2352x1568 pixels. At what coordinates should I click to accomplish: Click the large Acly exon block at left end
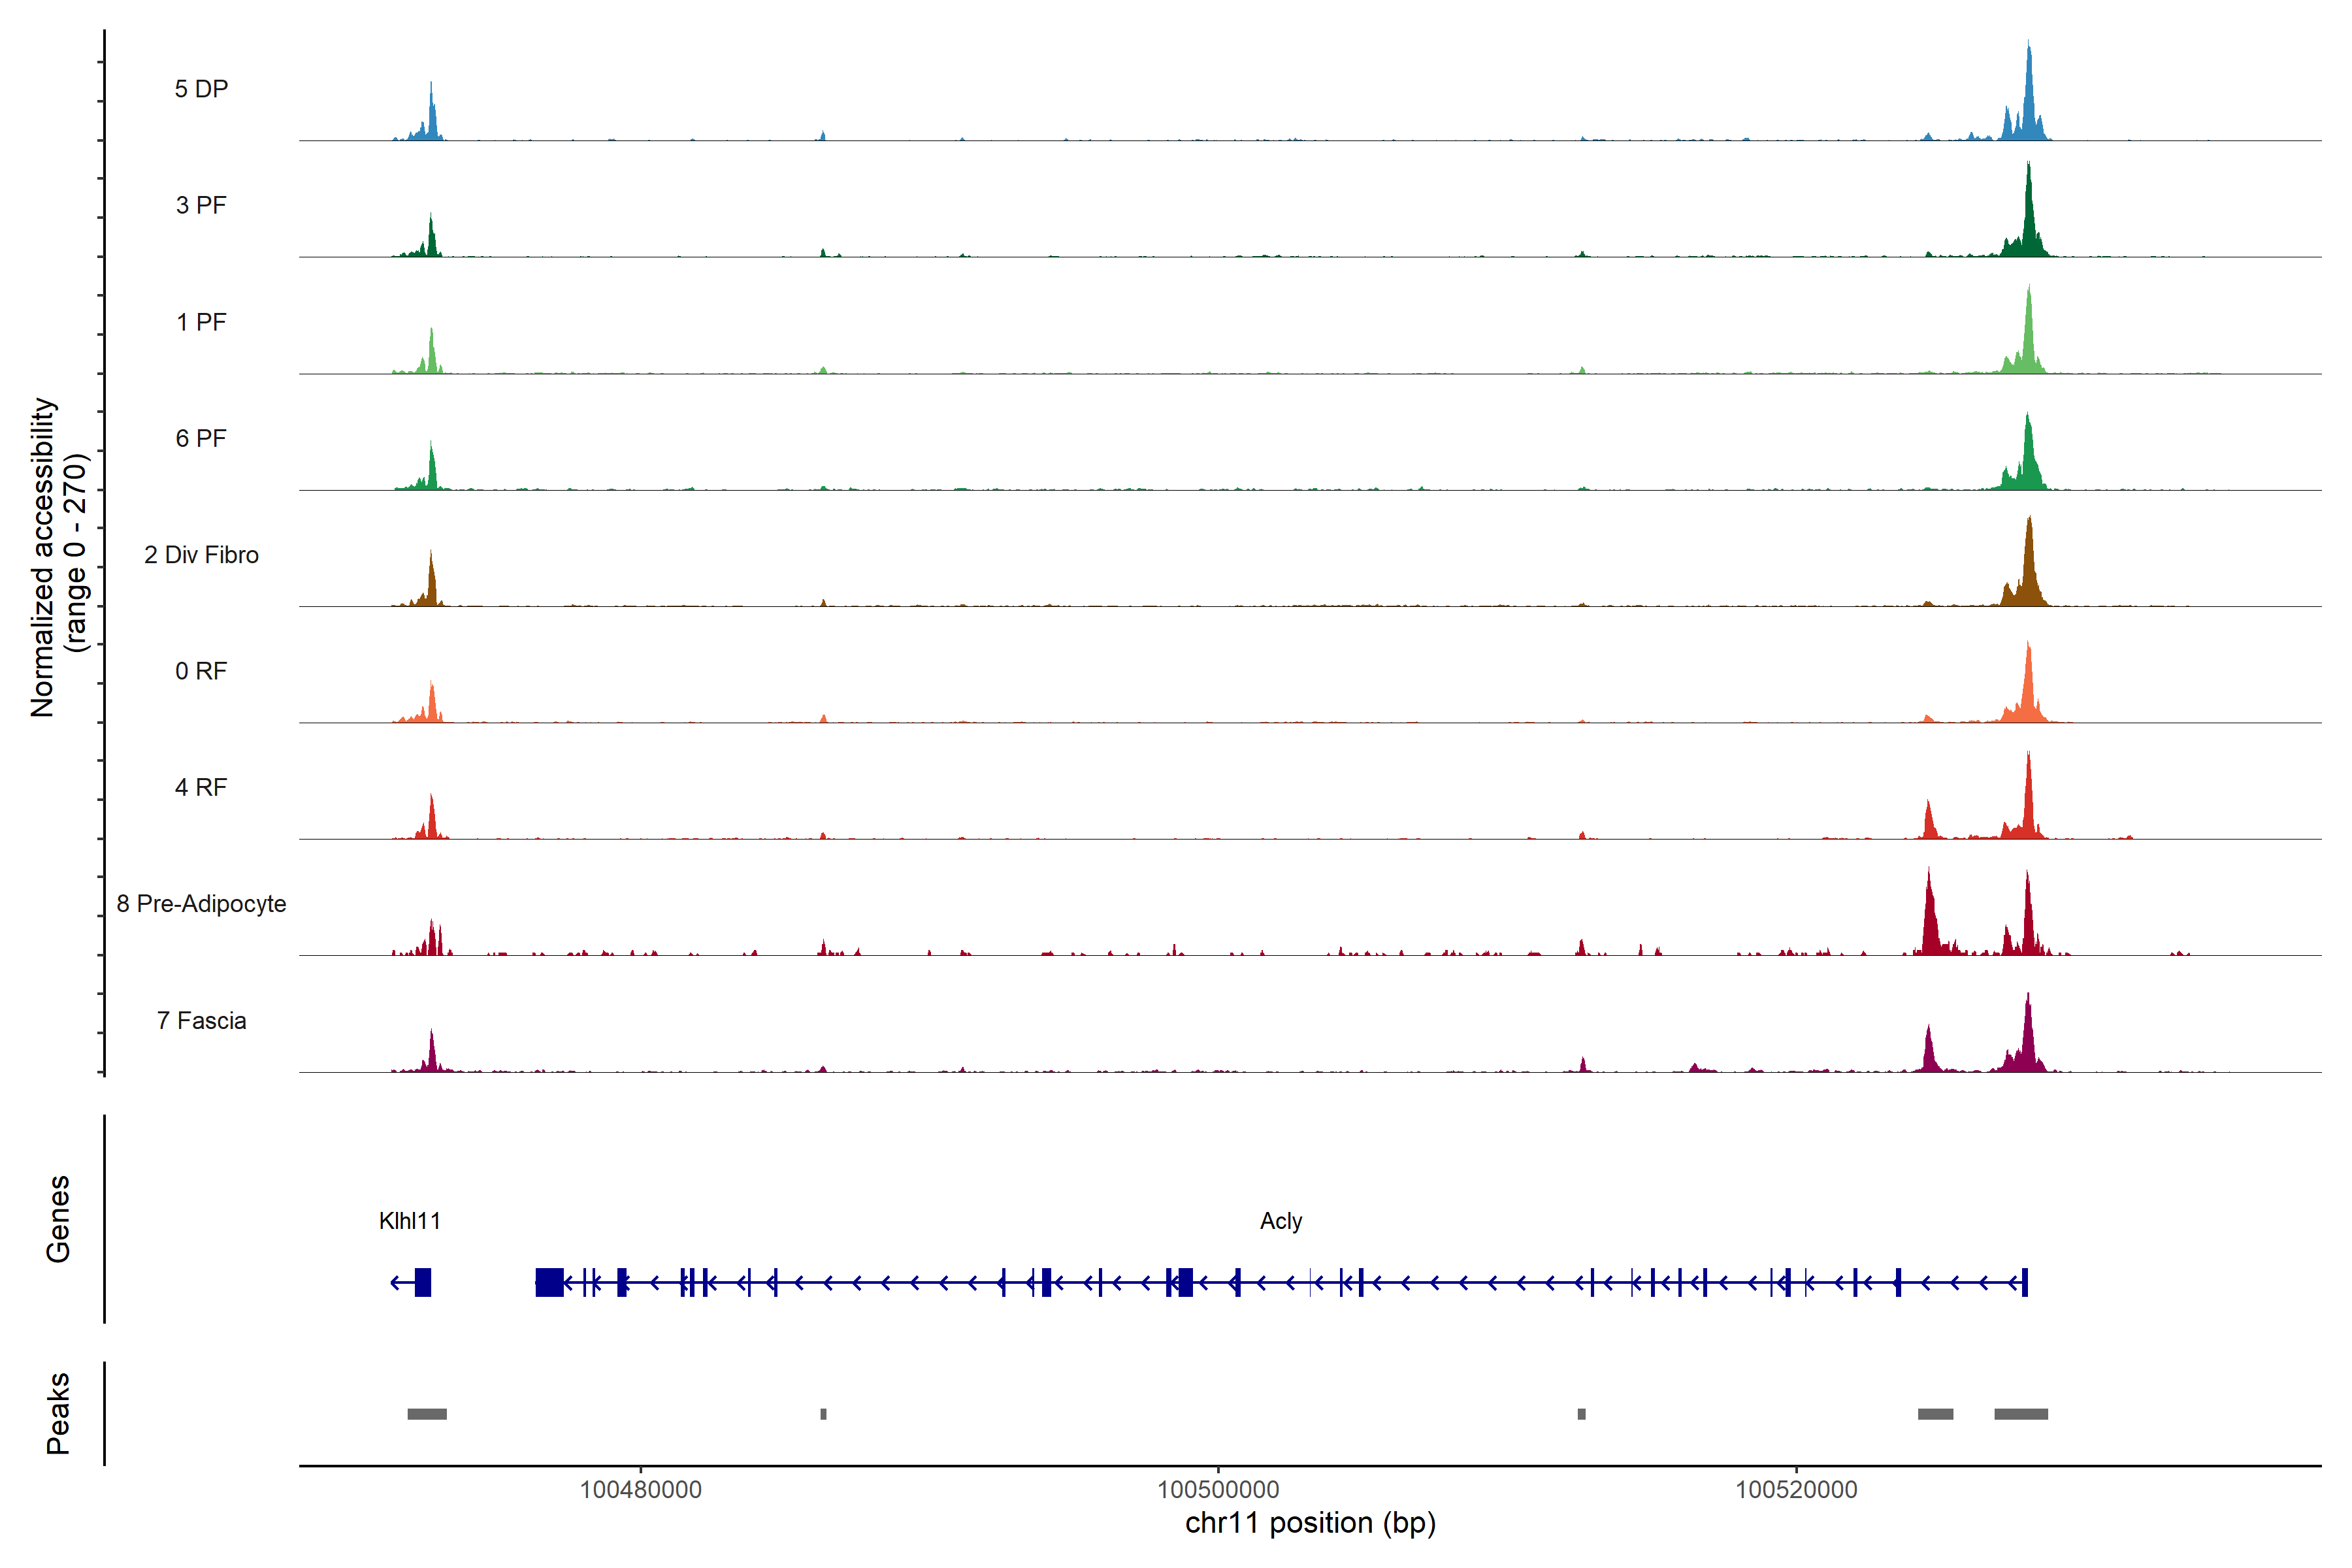point(549,1282)
